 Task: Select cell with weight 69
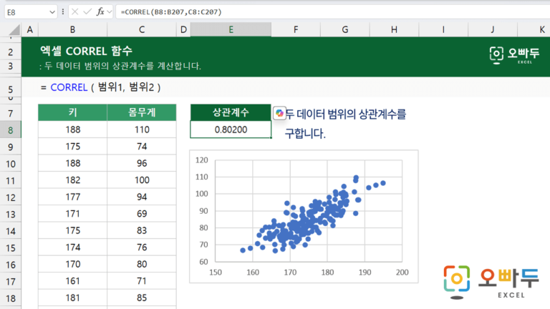142,214
